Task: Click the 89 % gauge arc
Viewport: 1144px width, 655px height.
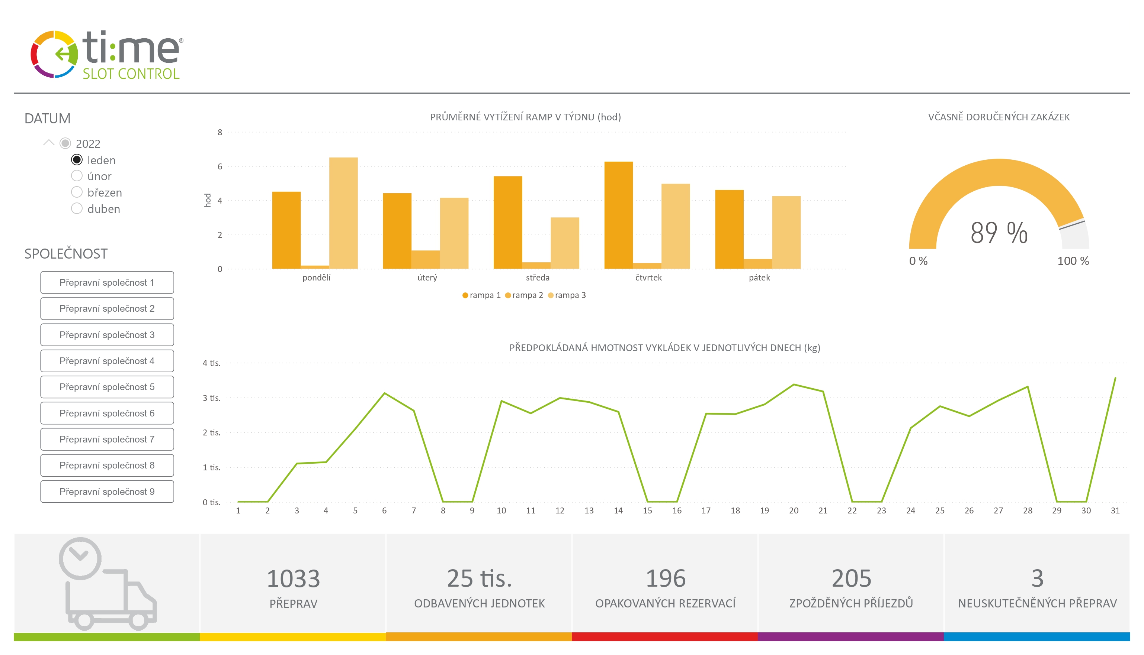Action: (x=999, y=173)
